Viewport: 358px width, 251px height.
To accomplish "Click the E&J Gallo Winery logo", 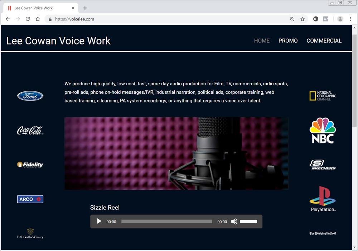I will click(30, 233).
